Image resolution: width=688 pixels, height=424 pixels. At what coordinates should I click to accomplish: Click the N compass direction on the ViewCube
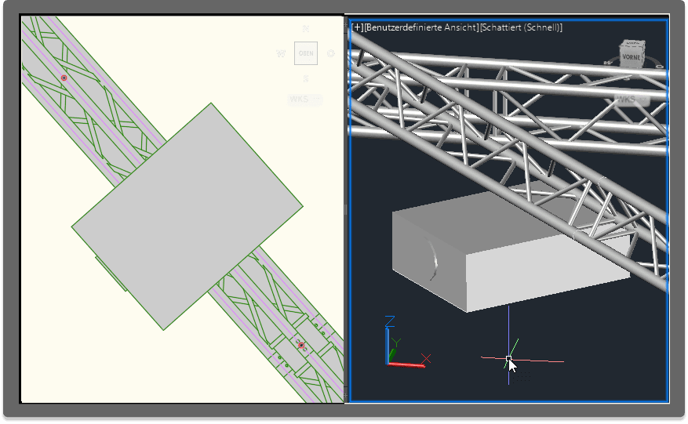[306, 29]
